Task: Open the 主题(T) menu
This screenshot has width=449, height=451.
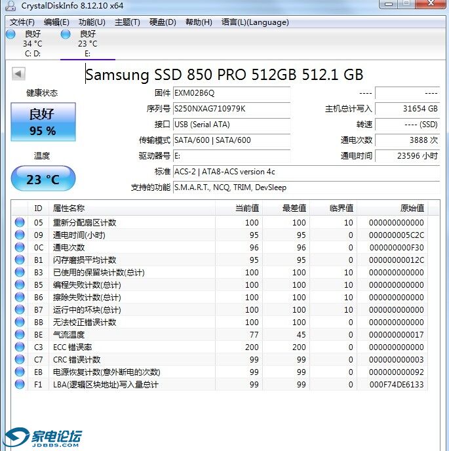Action: (127, 22)
